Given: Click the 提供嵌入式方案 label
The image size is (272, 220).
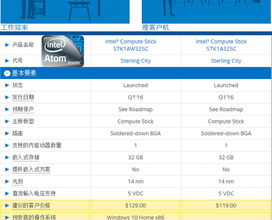Looking at the screenshot, I should click(x=31, y=169).
